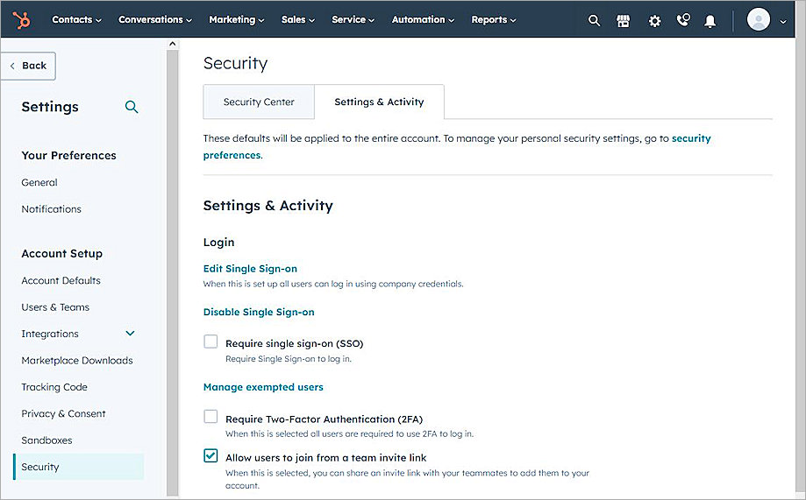Open the calling phone icon
The height and width of the screenshot is (500, 806).
tap(683, 20)
